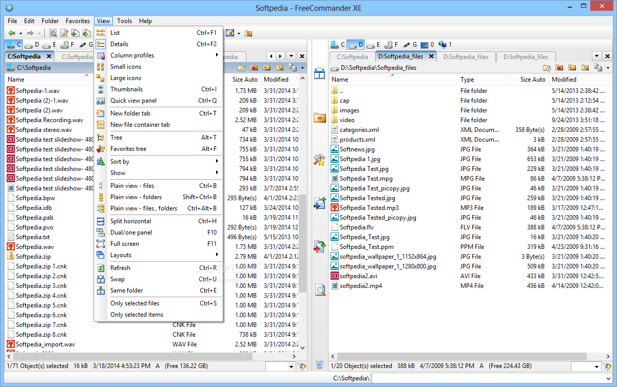Image resolution: width=617 pixels, height=387 pixels.
Task: Click the panel synchronize icon in middle bar
Action: 319,73
